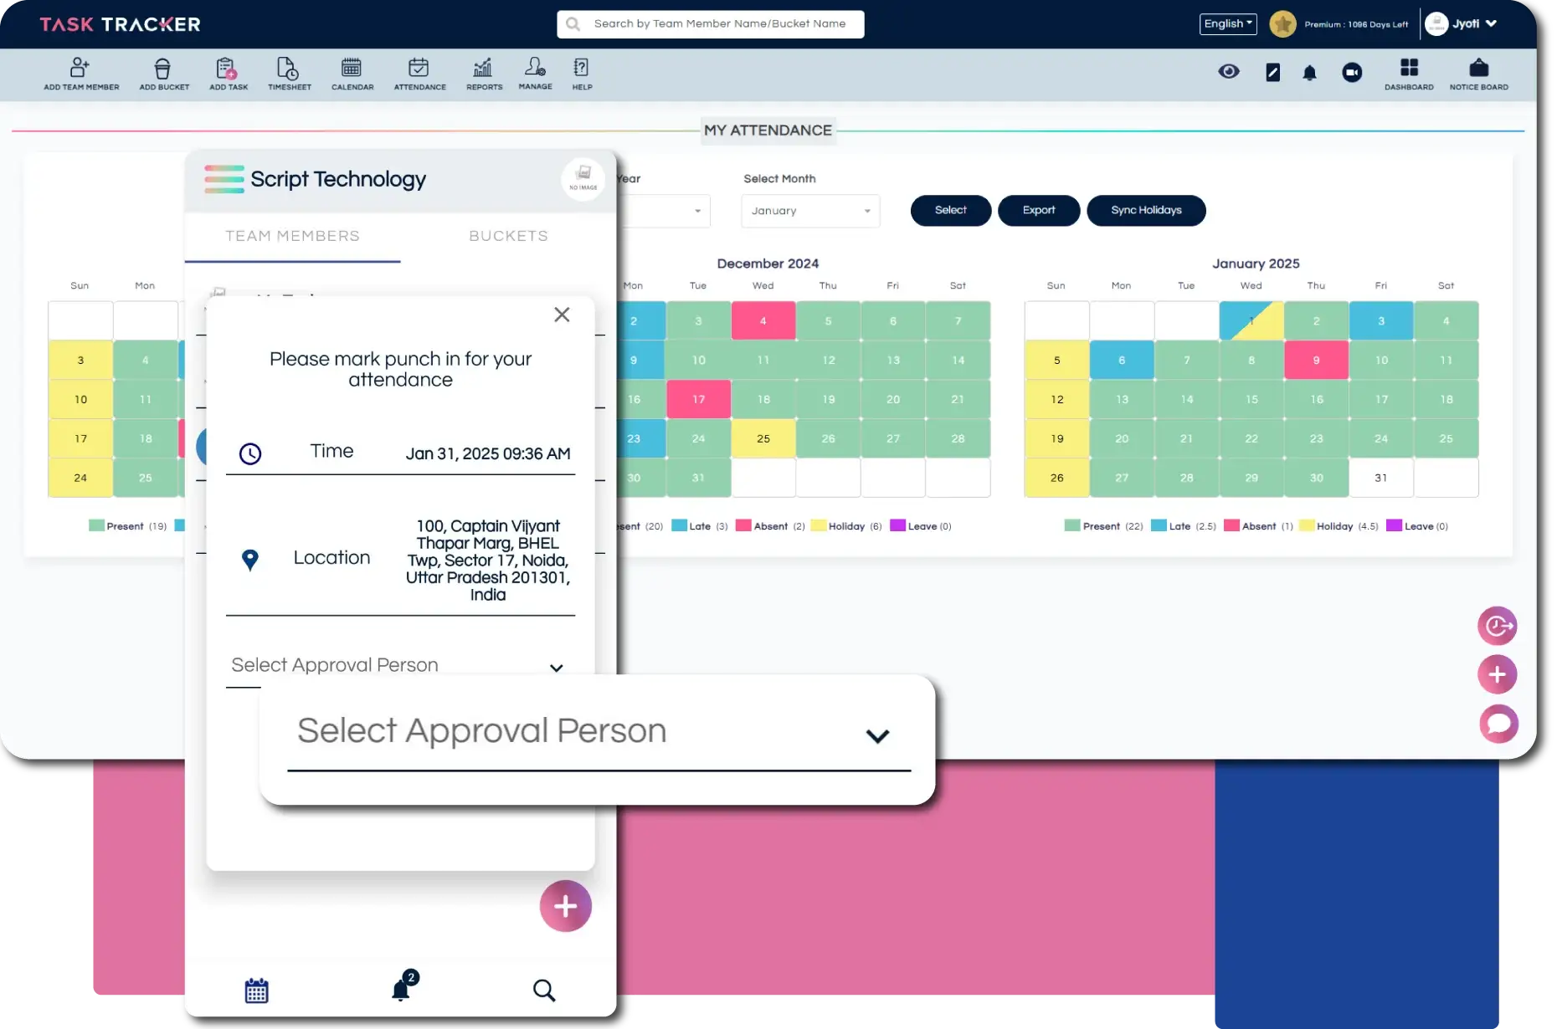
Task: Toggle the eye visibility icon in toolbar
Action: tap(1228, 72)
